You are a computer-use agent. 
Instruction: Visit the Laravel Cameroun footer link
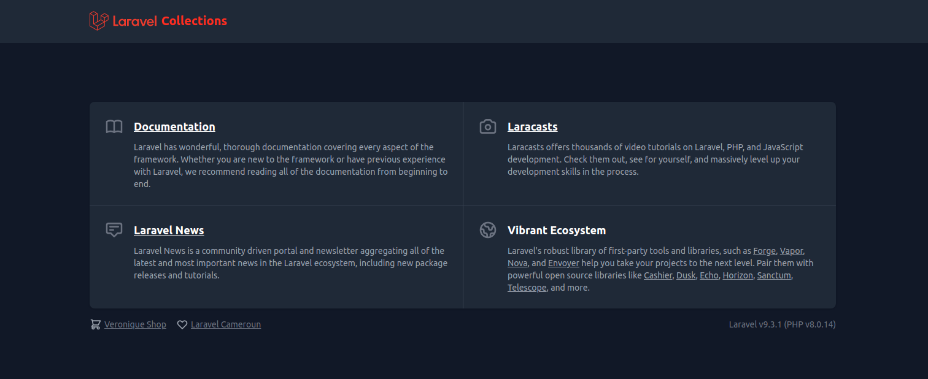pyautogui.click(x=226, y=324)
